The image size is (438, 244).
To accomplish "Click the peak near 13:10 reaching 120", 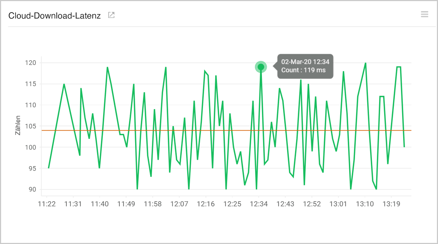I will coord(366,63).
